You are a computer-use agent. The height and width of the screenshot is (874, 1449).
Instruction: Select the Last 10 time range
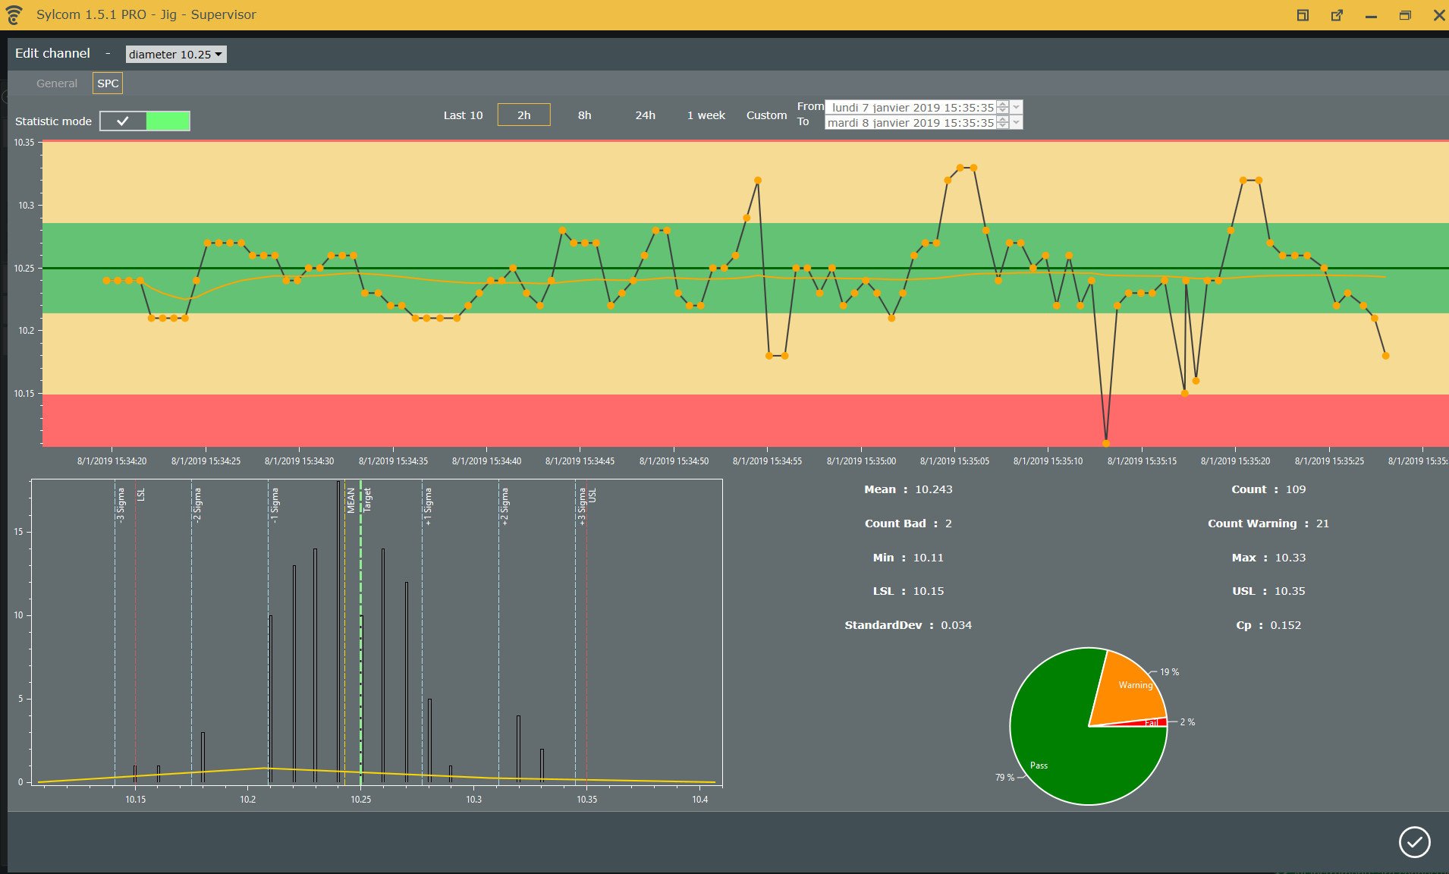pos(463,115)
